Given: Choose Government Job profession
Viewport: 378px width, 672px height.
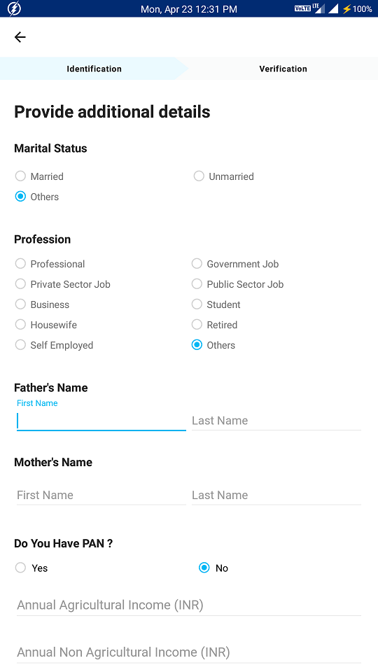Looking at the screenshot, I should 235,264.
